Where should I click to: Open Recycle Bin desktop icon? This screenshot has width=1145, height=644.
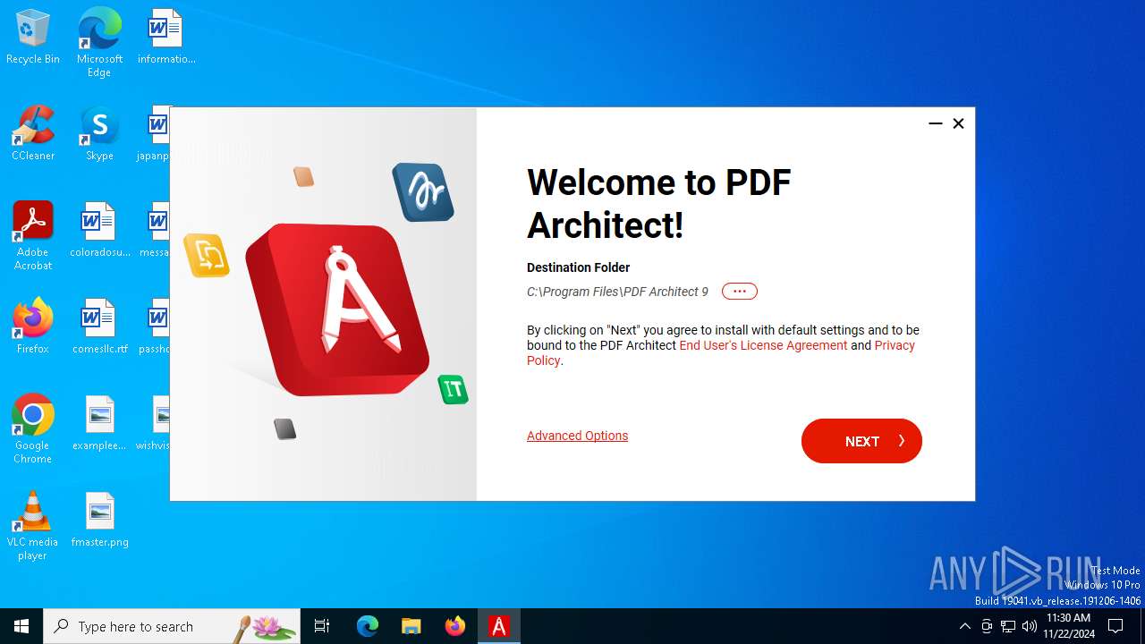click(x=33, y=38)
